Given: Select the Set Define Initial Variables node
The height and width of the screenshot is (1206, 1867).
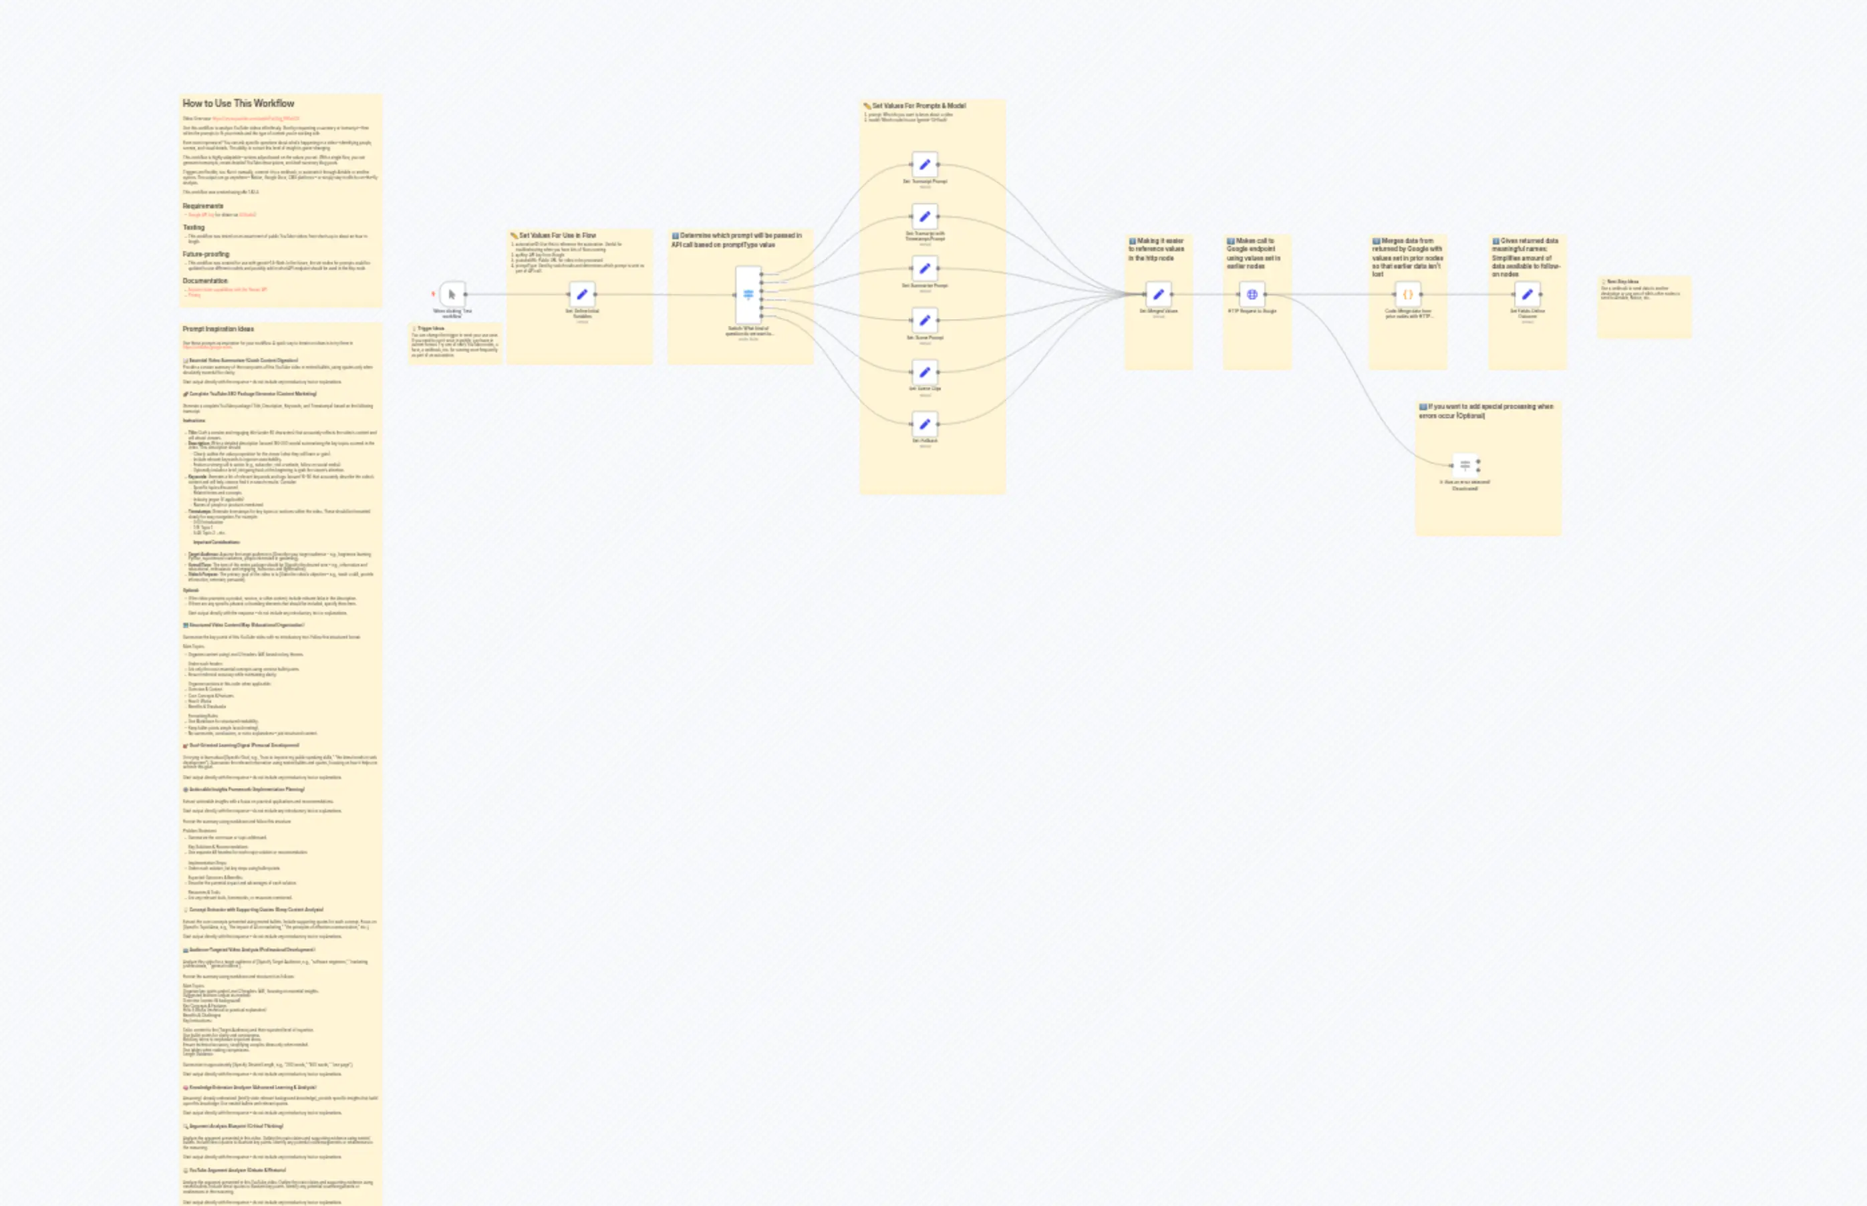Looking at the screenshot, I should [x=582, y=295].
